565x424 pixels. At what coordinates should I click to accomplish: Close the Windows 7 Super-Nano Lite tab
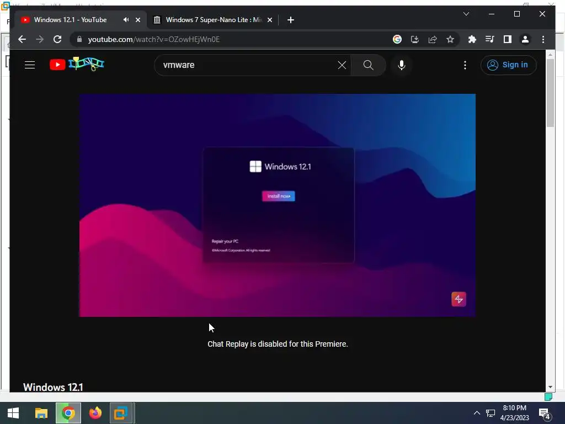269,20
